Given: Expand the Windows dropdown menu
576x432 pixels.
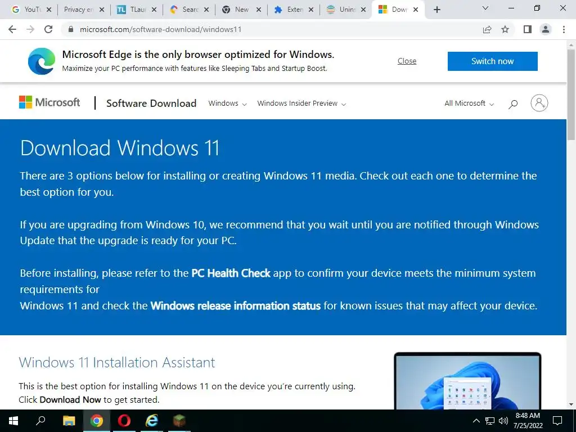Looking at the screenshot, I should 227,103.
